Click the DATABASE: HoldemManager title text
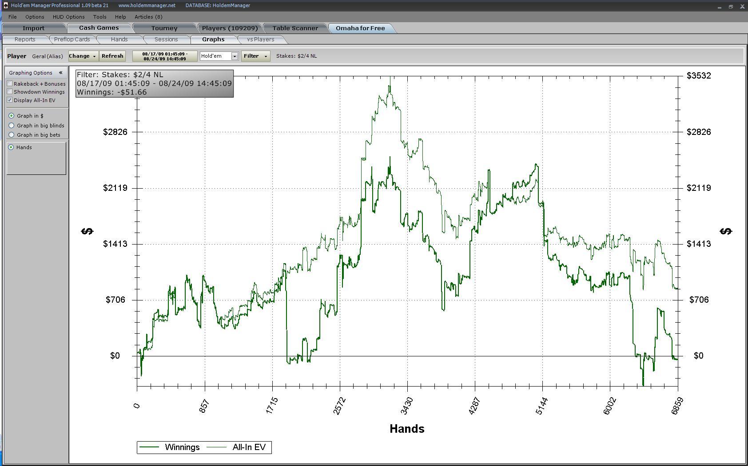Screen dimensions: 748x466 [218, 5]
